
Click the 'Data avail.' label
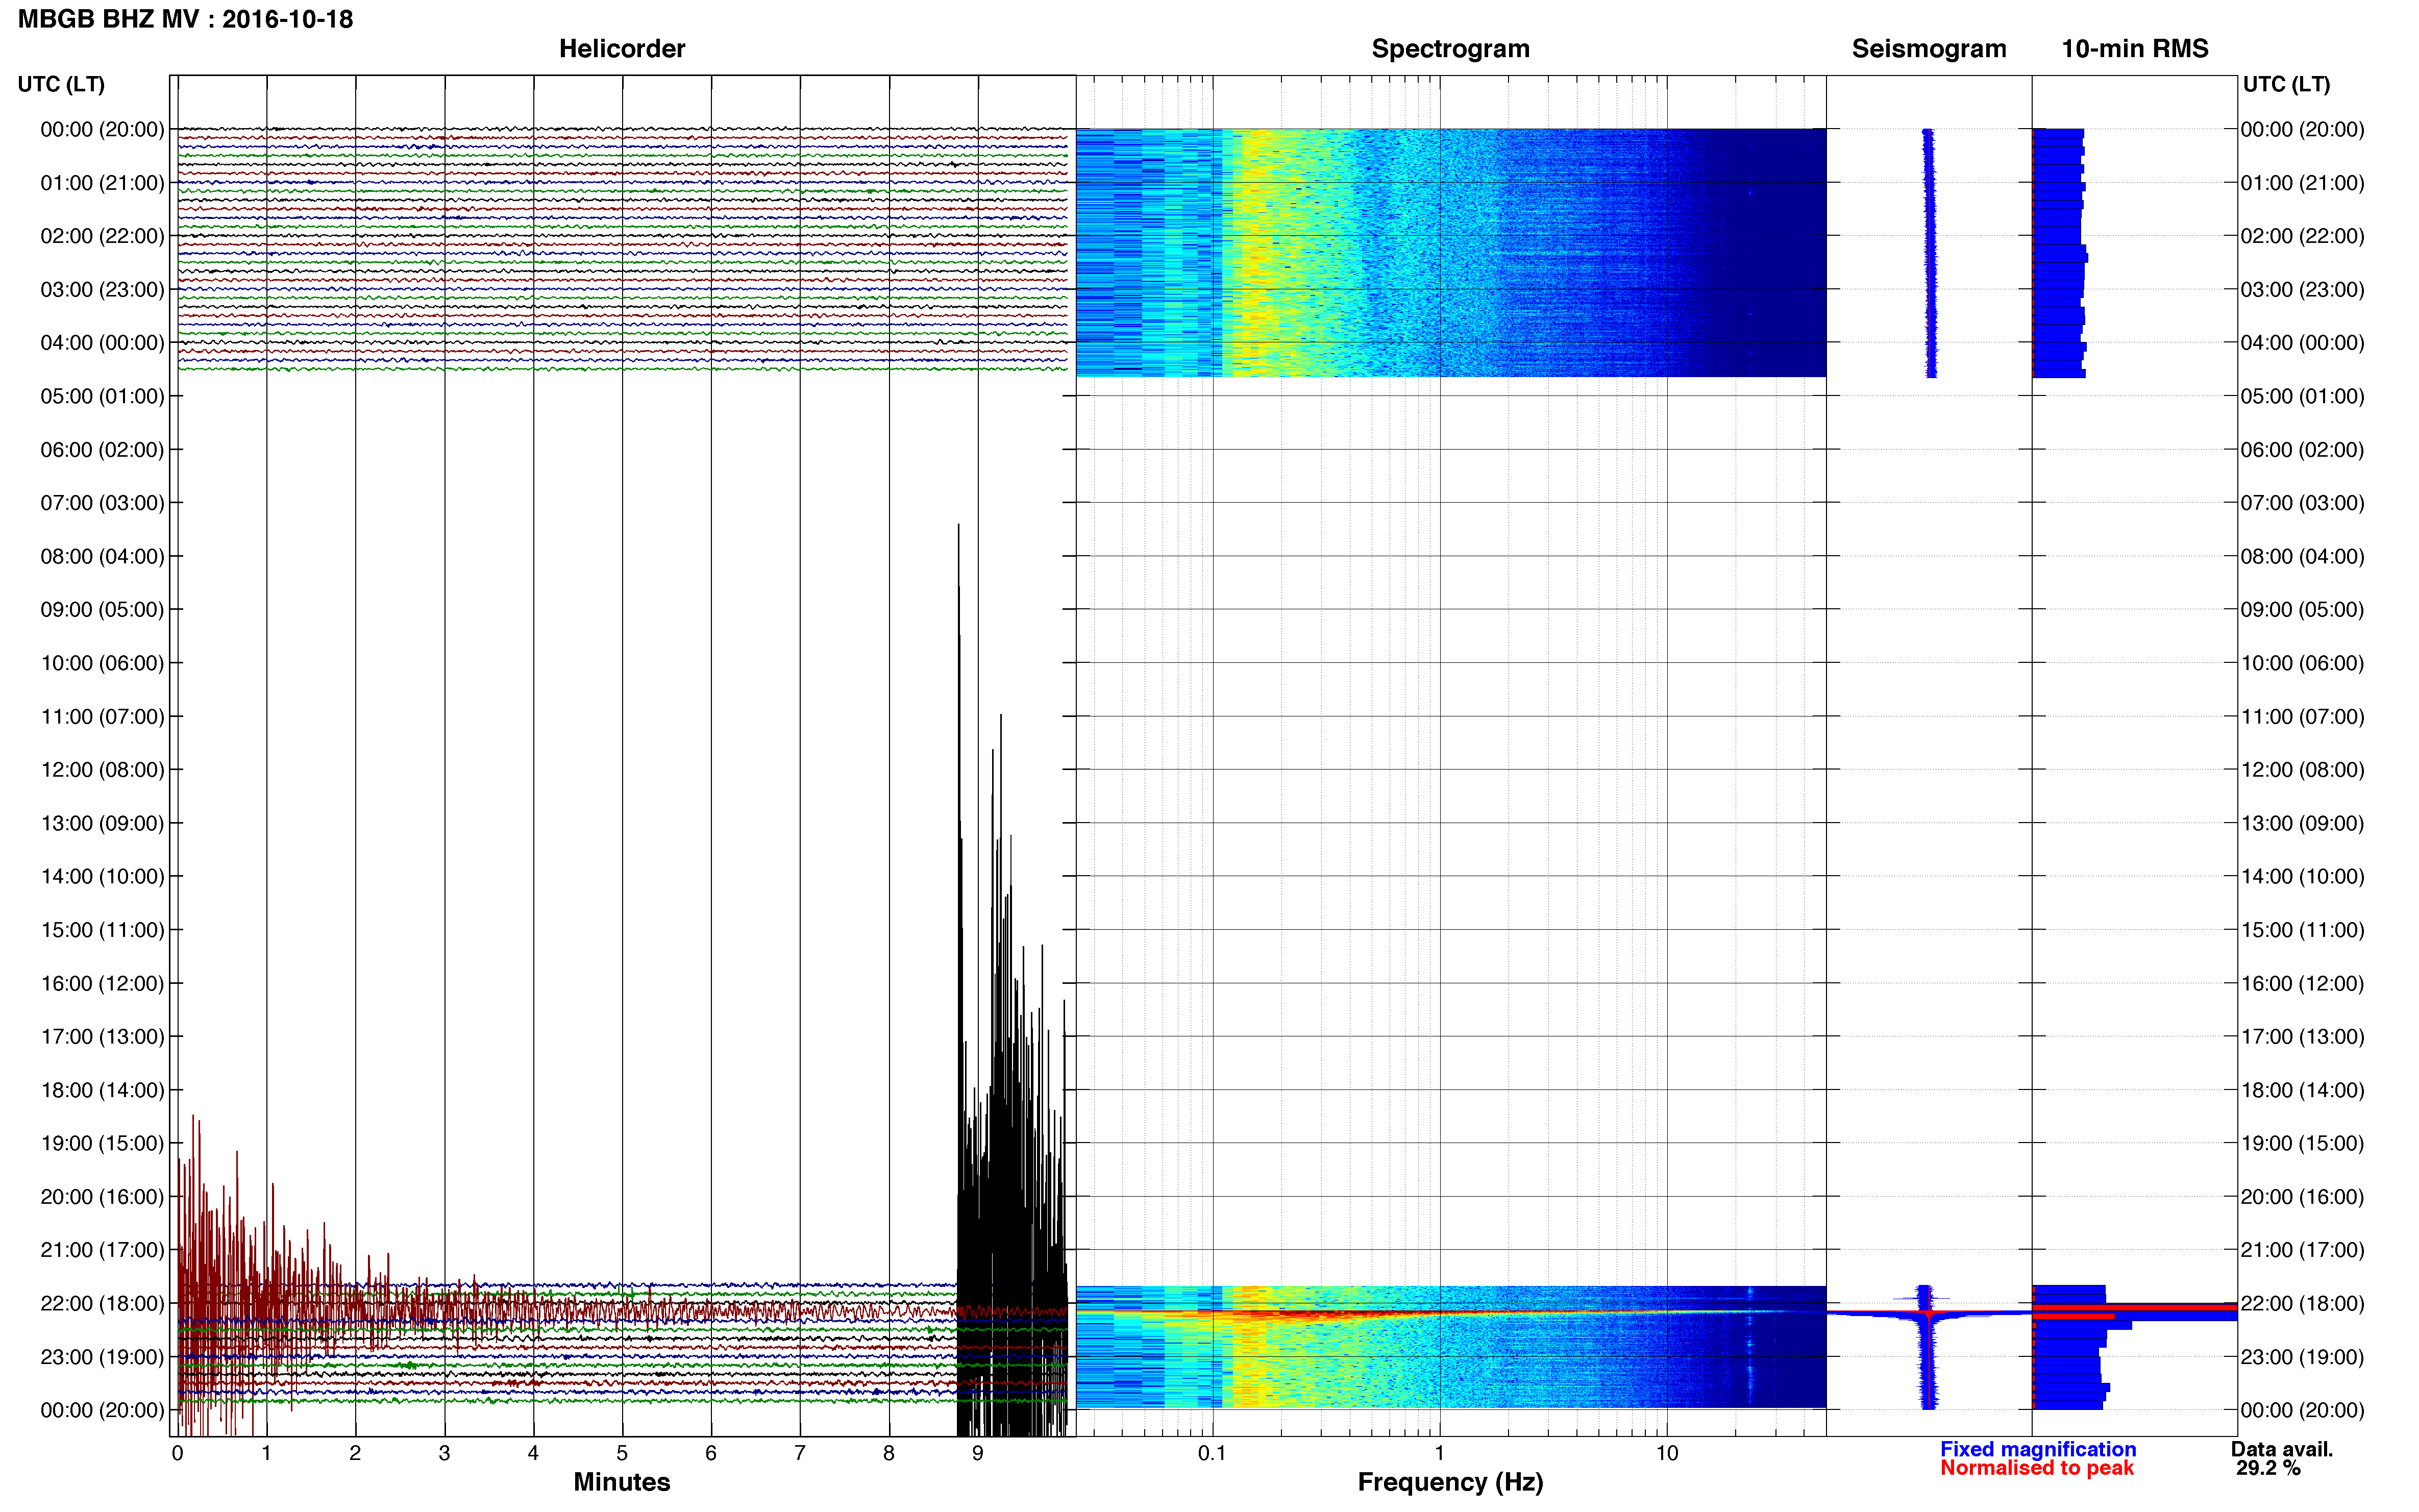pyautogui.click(x=2282, y=1449)
